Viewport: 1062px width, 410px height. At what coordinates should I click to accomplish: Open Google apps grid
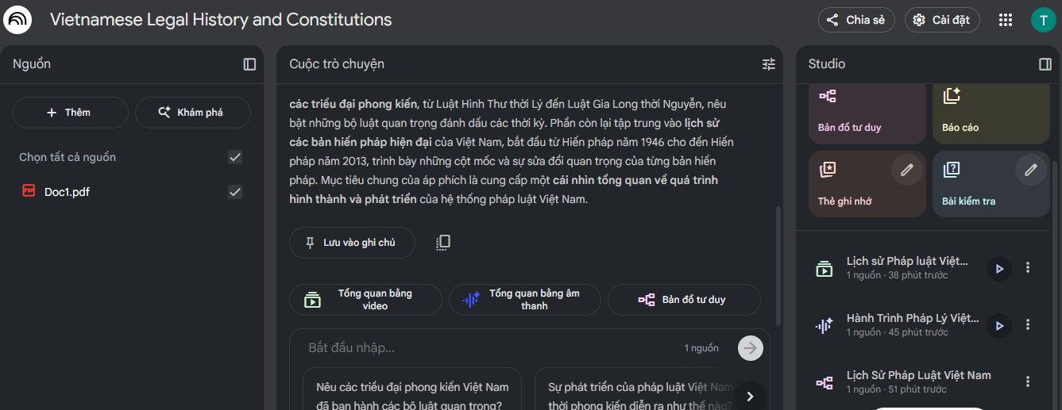(1006, 20)
